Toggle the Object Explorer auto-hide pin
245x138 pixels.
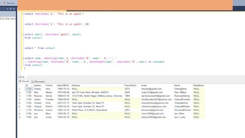click(11, 9)
